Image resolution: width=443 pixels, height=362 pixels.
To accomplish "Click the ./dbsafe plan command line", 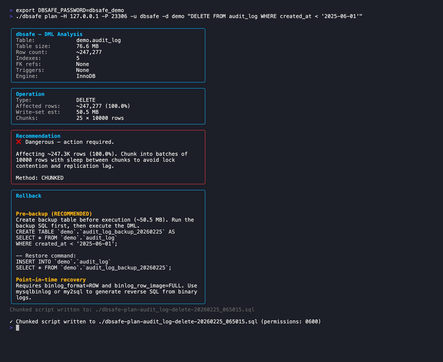I will pos(189,16).
